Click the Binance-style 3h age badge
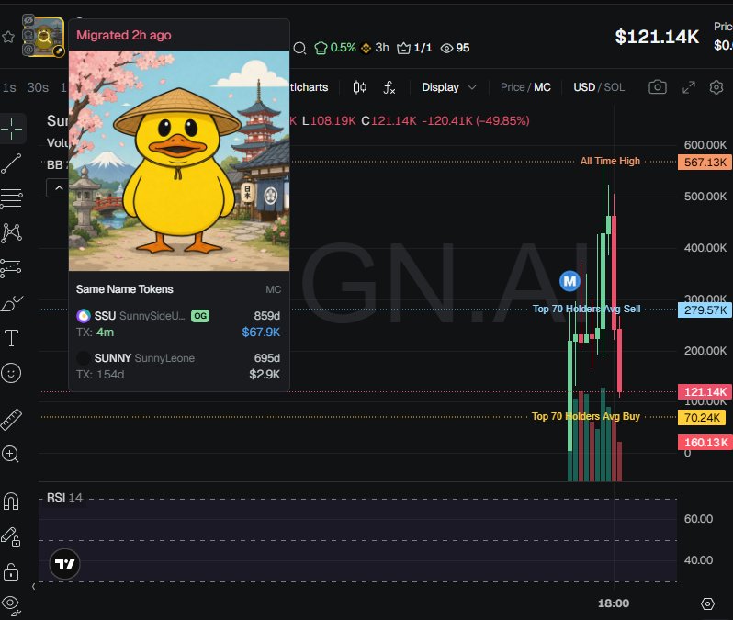Viewport: 733px width, 620px height. coord(376,48)
